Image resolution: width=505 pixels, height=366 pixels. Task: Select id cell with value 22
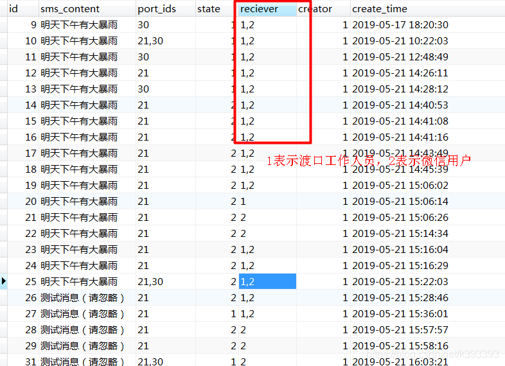click(23, 233)
